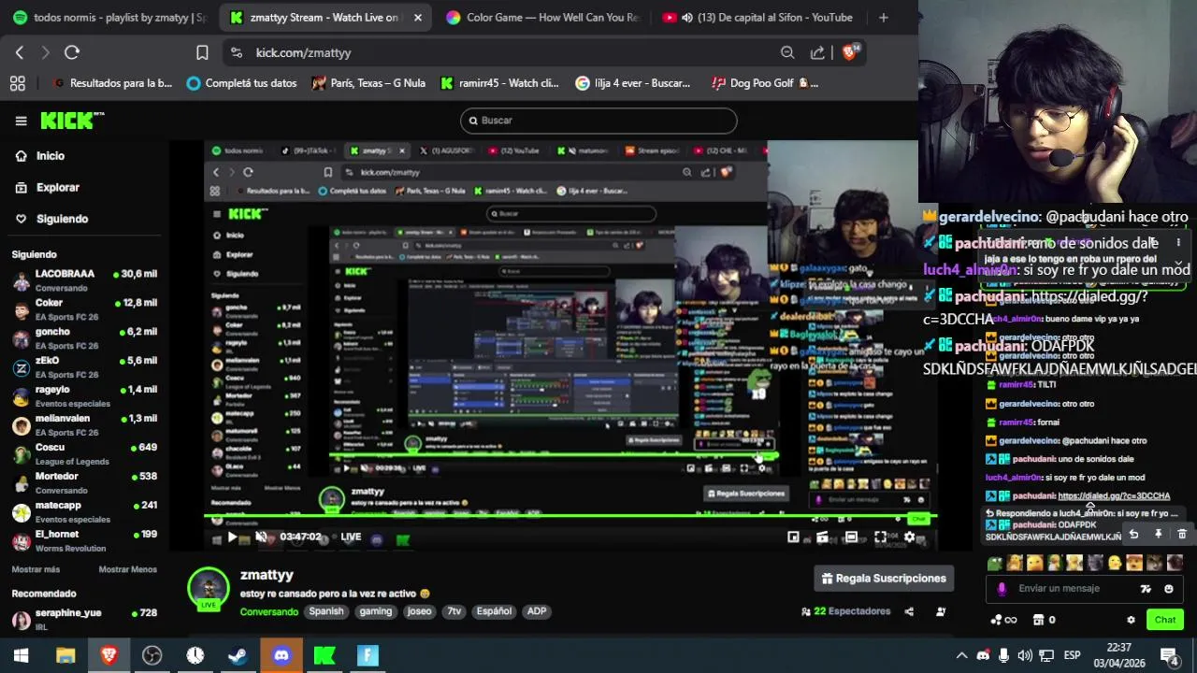Select the 7tv tag

coord(454,611)
